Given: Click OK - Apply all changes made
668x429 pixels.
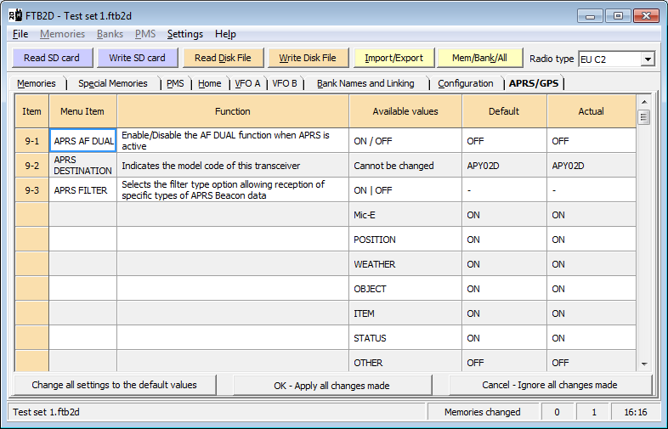Looking at the screenshot, I should pos(331,386).
